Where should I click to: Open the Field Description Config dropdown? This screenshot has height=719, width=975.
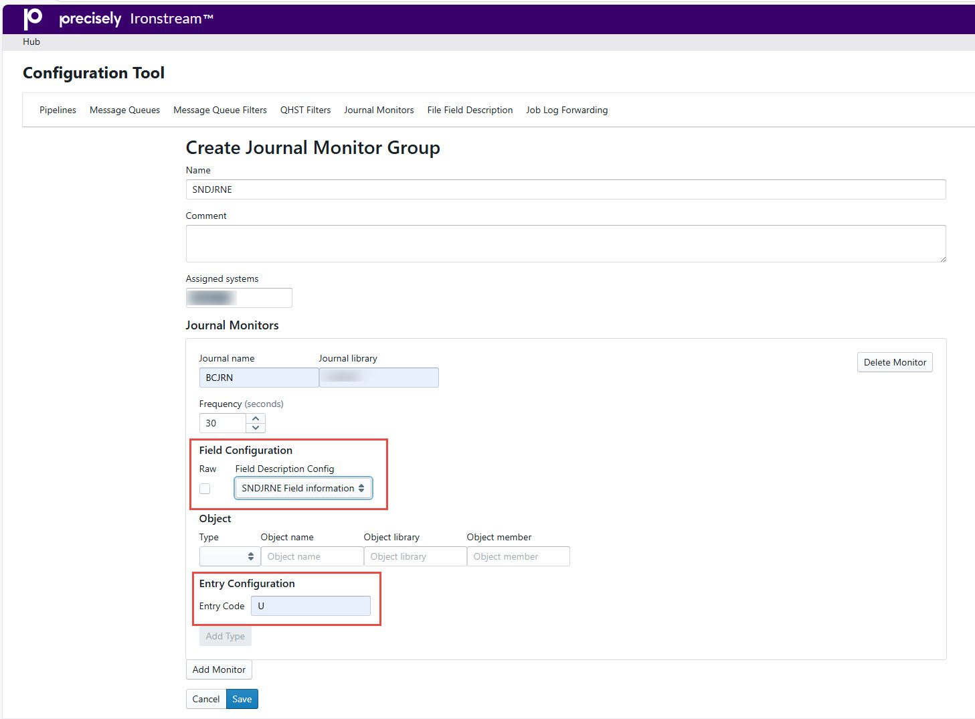303,488
